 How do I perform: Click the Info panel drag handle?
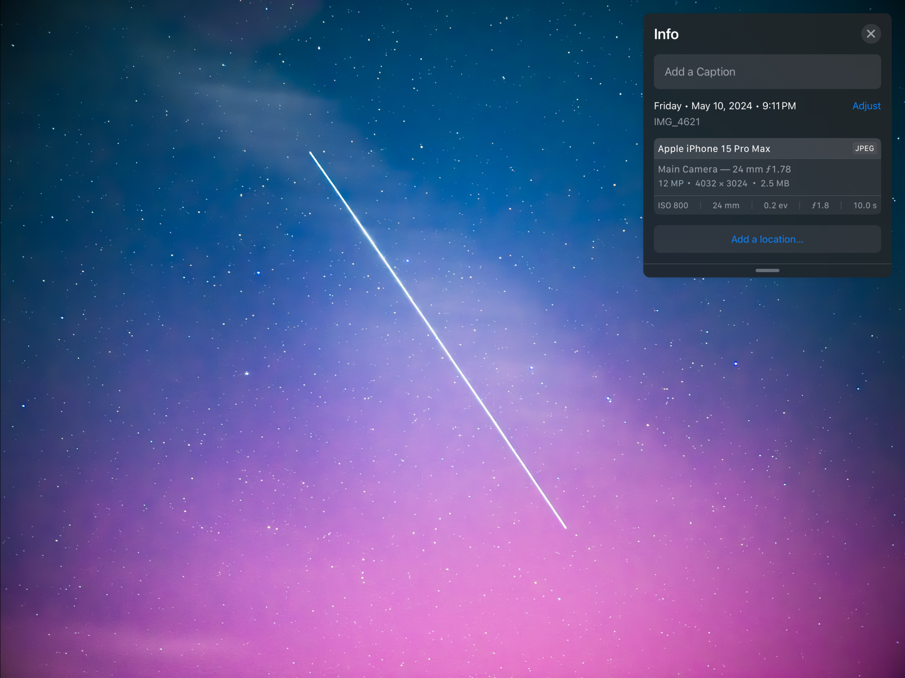[767, 270]
